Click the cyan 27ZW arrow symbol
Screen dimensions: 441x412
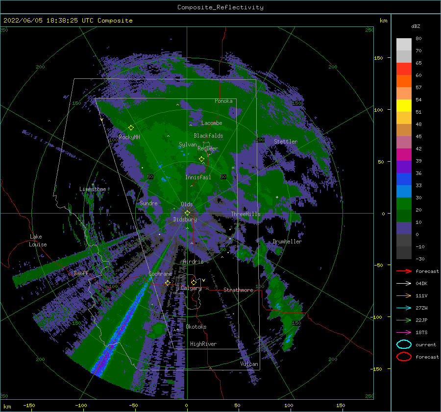point(404,308)
